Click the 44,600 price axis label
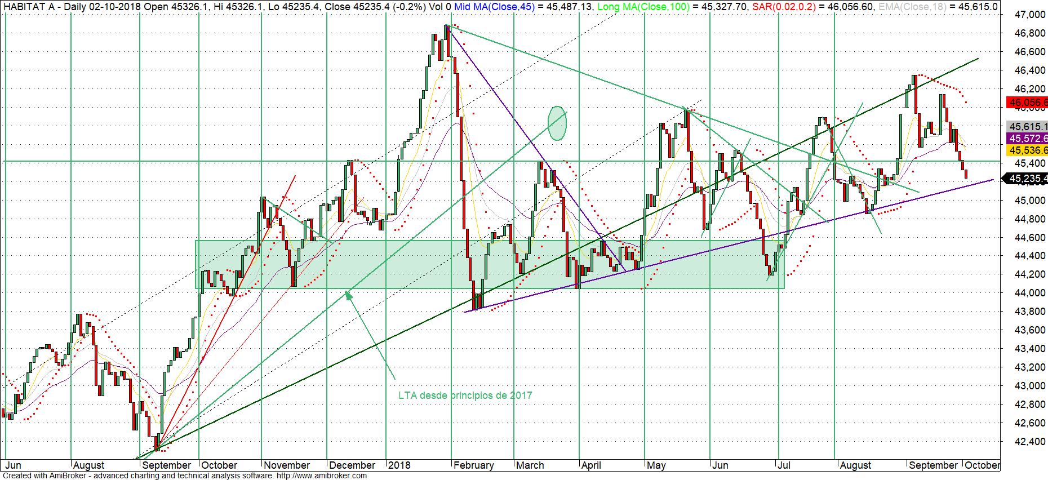The image size is (1048, 480). click(1030, 238)
